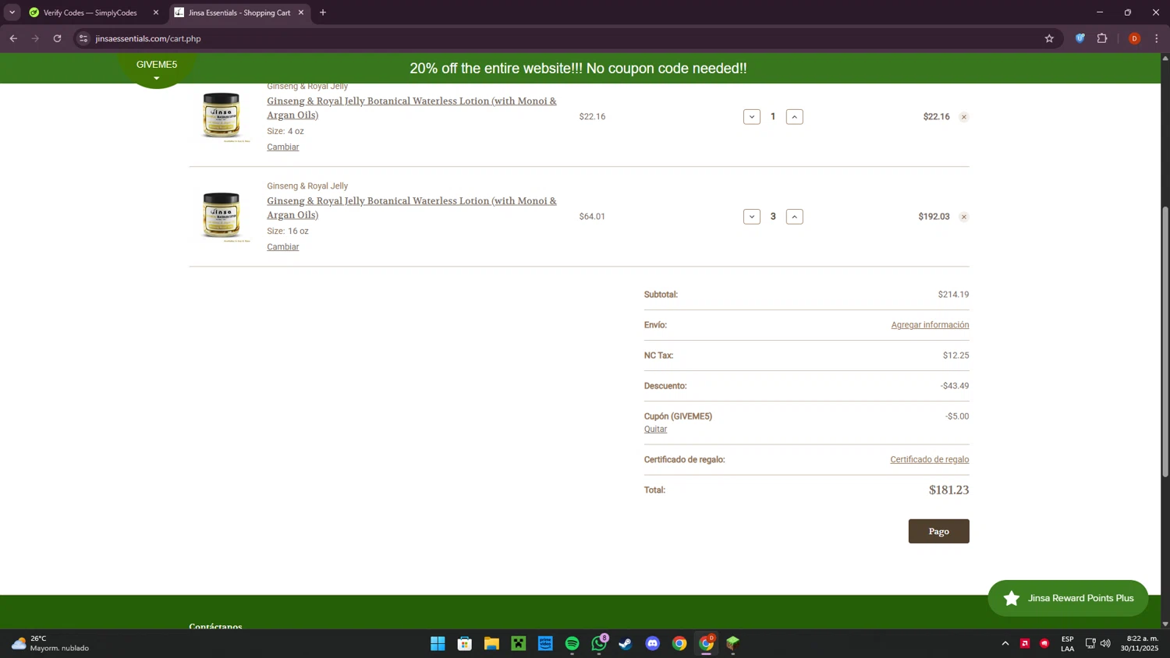Screen dimensions: 1170x658
Task: Open Discord from the taskbar
Action: coord(653,643)
